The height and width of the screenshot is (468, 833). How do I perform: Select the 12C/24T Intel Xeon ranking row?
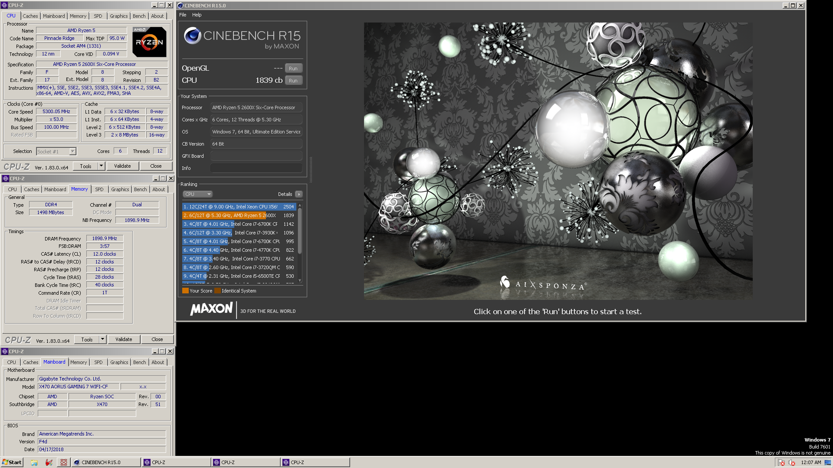pyautogui.click(x=239, y=207)
